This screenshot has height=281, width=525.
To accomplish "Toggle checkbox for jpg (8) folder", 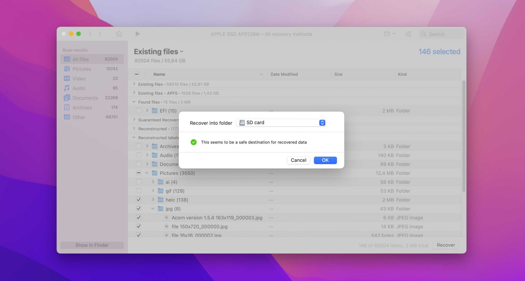I will (x=138, y=209).
